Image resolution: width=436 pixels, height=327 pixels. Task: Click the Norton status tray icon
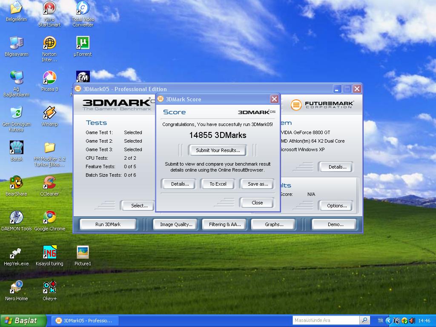pyautogui.click(x=404, y=321)
